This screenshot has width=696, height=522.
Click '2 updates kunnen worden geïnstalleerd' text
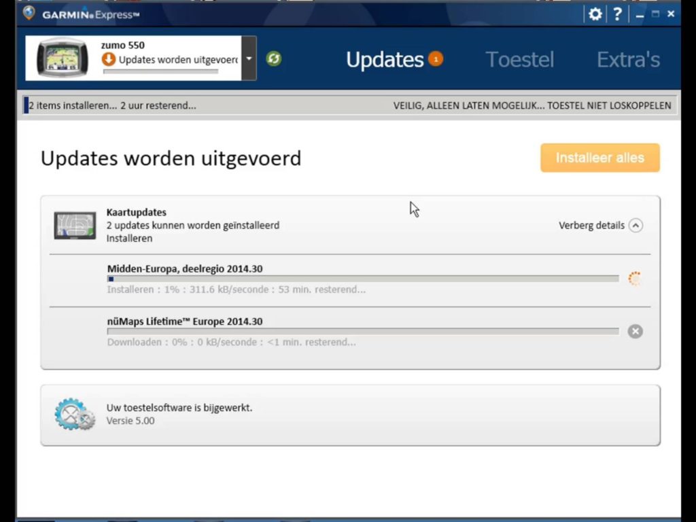(x=193, y=225)
